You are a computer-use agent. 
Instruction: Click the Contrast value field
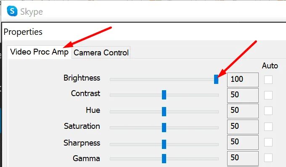click(243, 95)
